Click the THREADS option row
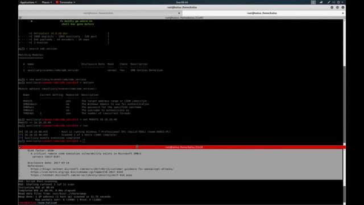 pos(77,113)
